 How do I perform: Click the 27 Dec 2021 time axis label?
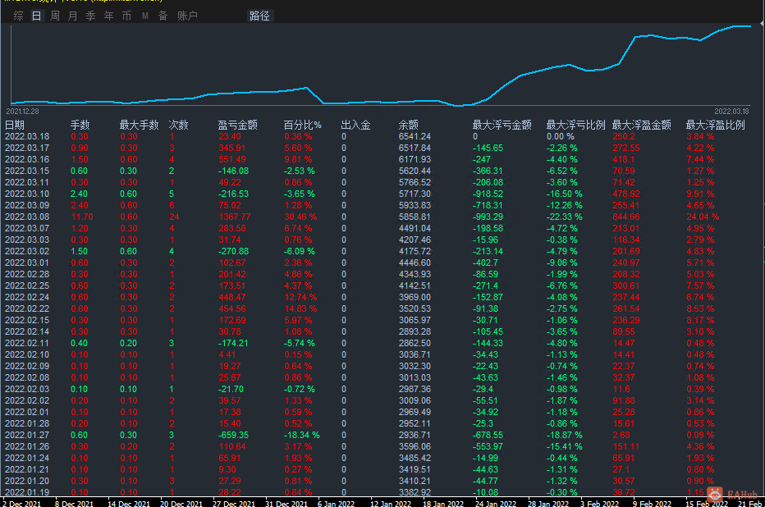click(x=233, y=503)
